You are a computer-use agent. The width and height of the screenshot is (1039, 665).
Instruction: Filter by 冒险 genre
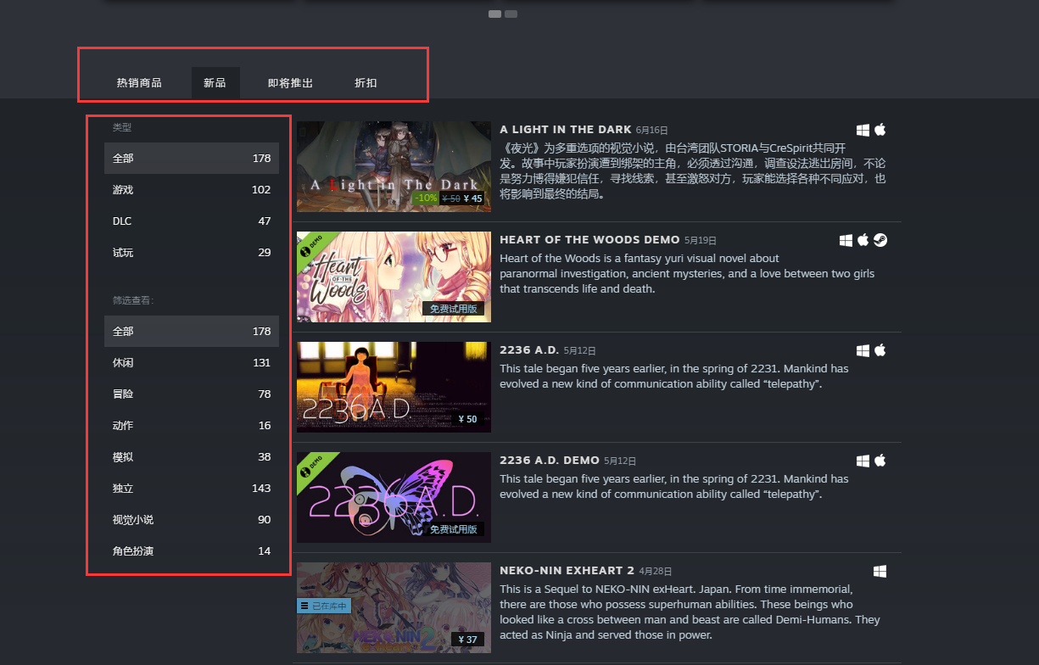[x=192, y=394]
